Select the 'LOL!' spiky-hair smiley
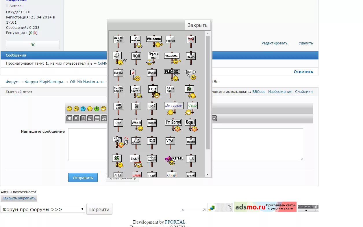 pyautogui.click(x=154, y=92)
